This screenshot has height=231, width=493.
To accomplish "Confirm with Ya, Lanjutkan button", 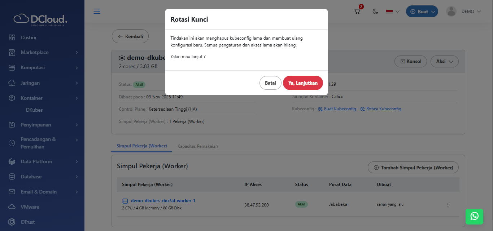I will coord(303,83).
